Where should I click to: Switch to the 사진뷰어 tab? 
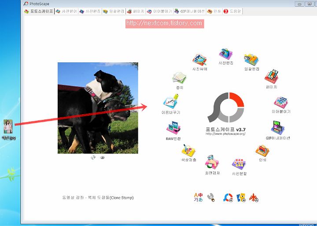coord(66,11)
